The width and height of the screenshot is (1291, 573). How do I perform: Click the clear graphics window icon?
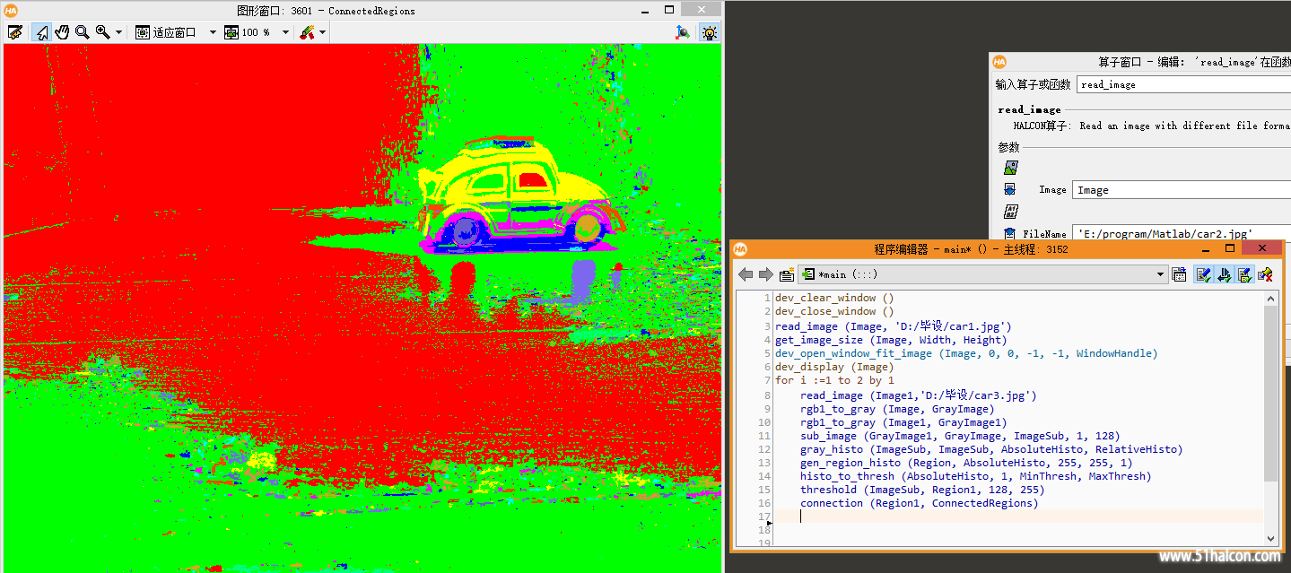[15, 32]
